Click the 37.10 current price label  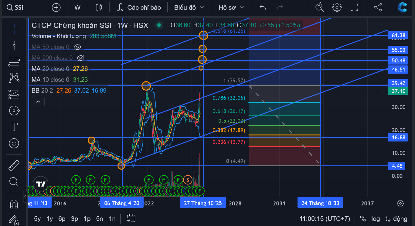(399, 91)
